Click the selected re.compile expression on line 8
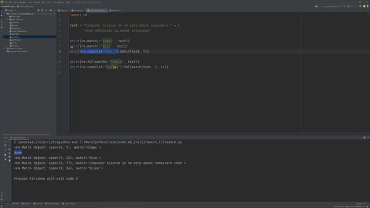This screenshot has height=208, width=370. pos(99,51)
